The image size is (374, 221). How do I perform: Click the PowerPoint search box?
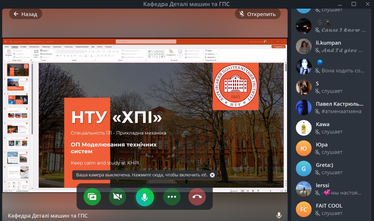pos(146,42)
